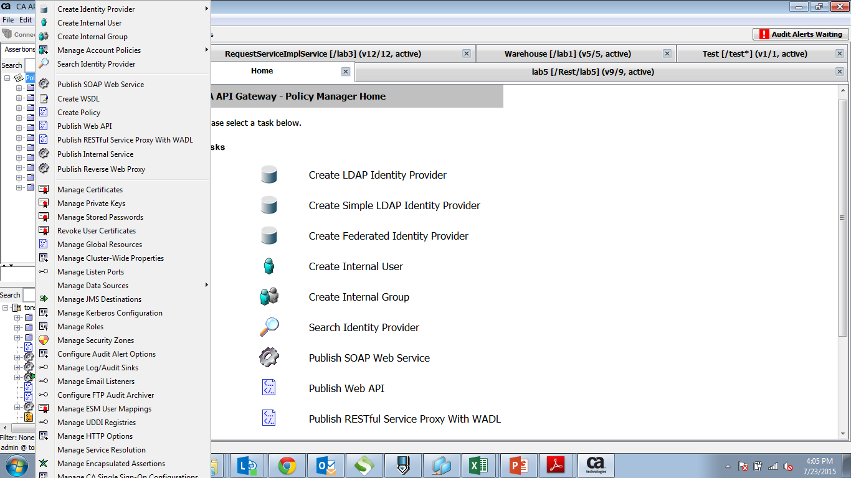The height and width of the screenshot is (478, 851).
Task: Select Create Policy menu item
Action: pyautogui.click(x=123, y=113)
